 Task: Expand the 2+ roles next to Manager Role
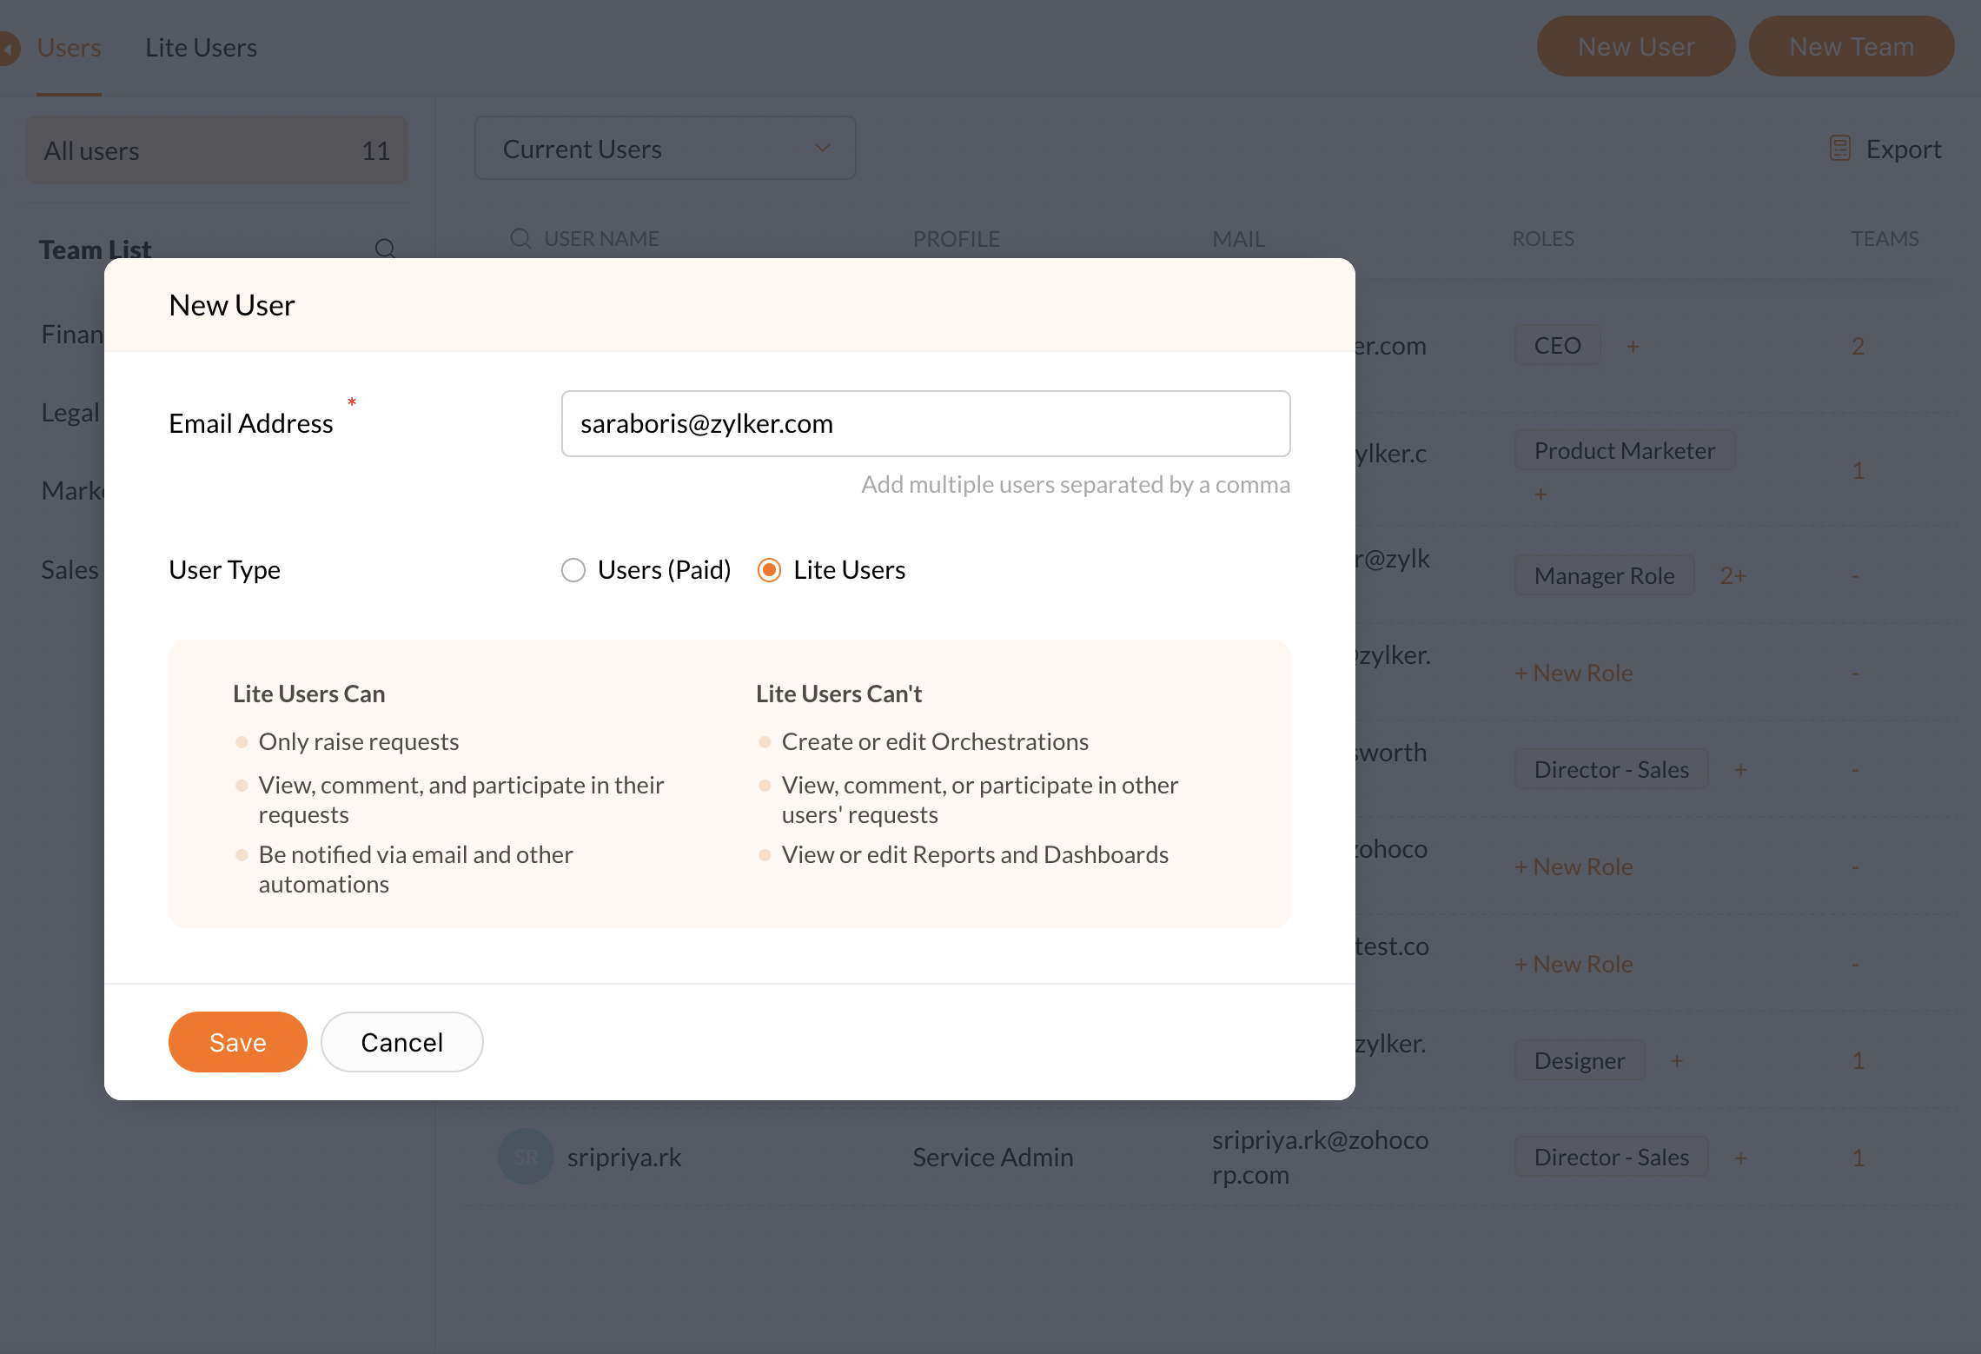pos(1733,575)
